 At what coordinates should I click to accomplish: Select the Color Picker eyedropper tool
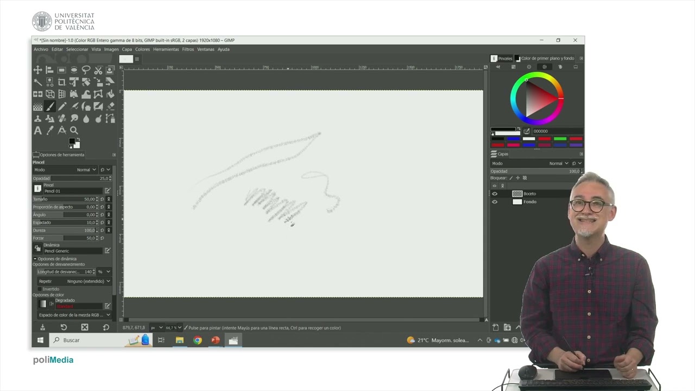(x=49, y=130)
